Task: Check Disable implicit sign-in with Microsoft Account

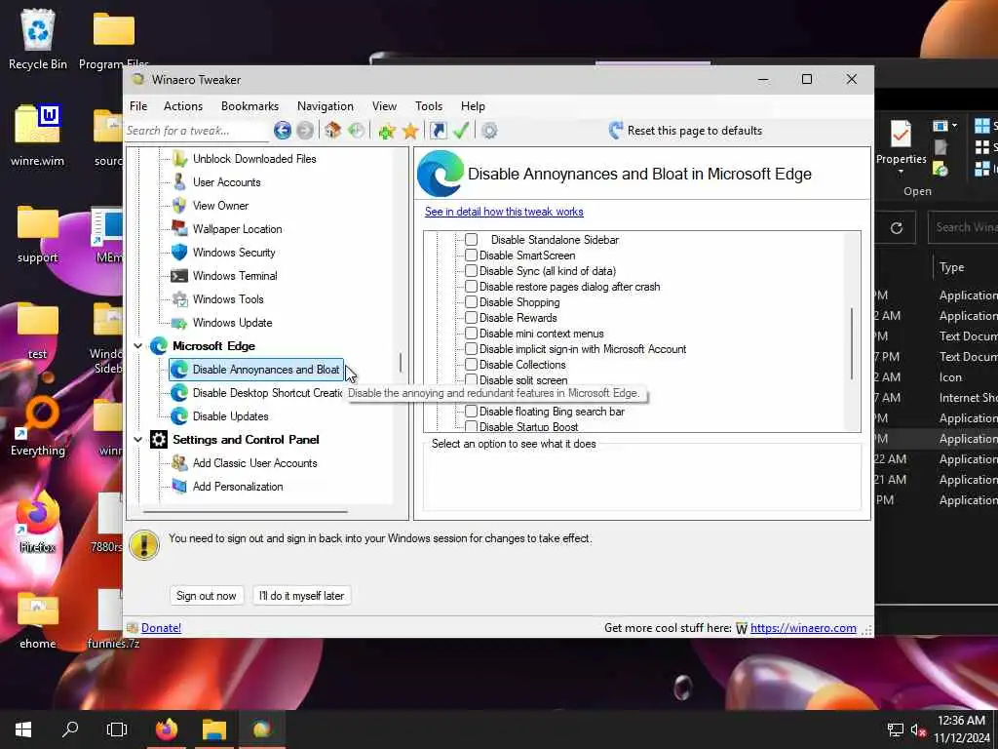Action: click(x=471, y=349)
